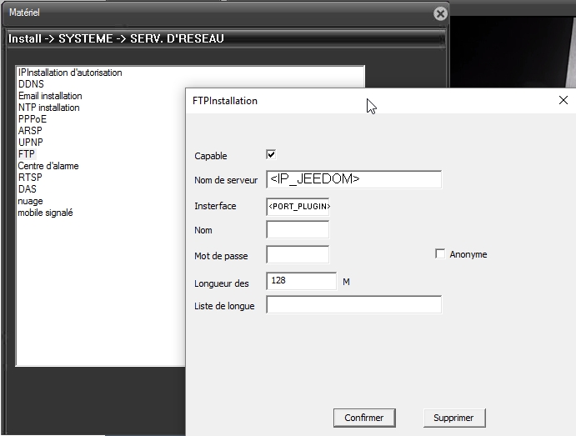Click the Liste de longue field

353,304
